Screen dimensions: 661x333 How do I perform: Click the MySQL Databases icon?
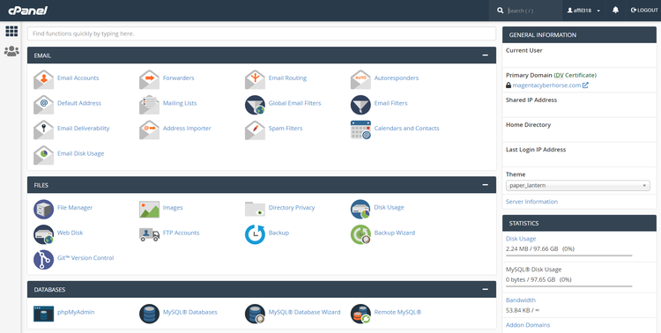click(x=149, y=314)
